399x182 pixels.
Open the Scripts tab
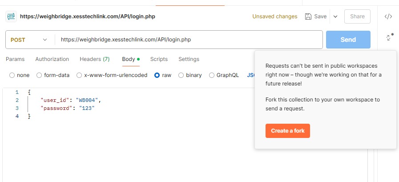(x=159, y=59)
